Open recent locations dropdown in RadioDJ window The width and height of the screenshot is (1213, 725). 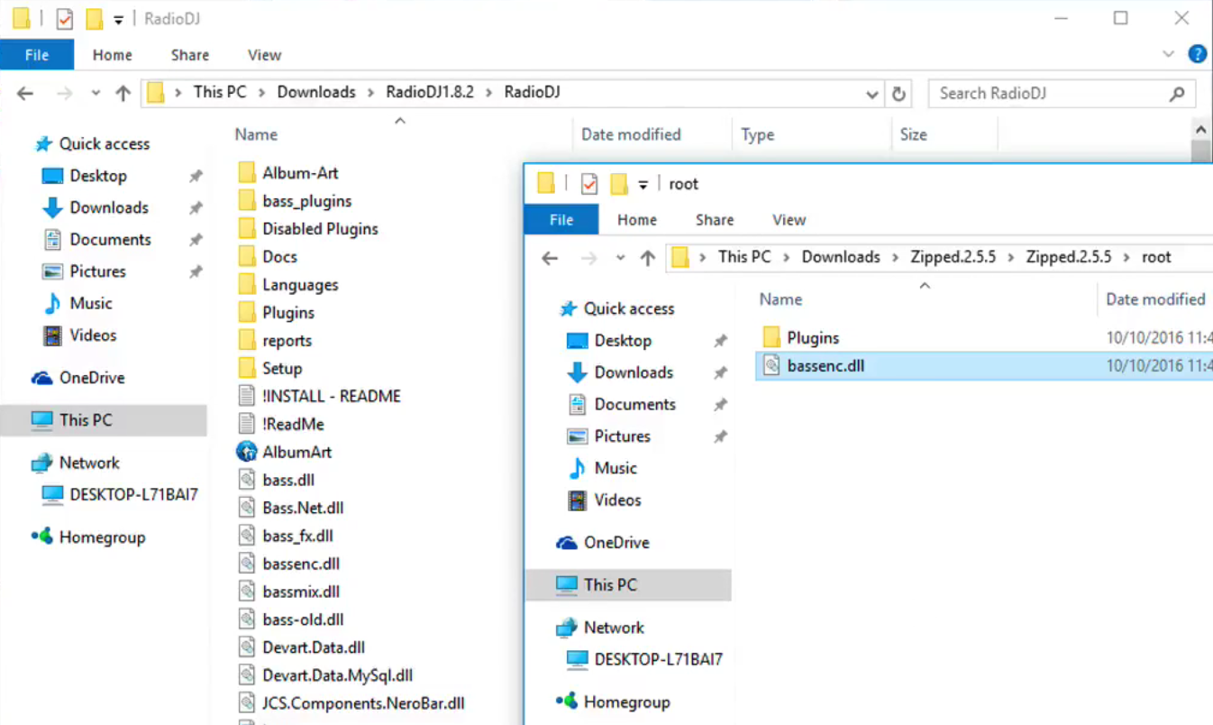point(96,93)
